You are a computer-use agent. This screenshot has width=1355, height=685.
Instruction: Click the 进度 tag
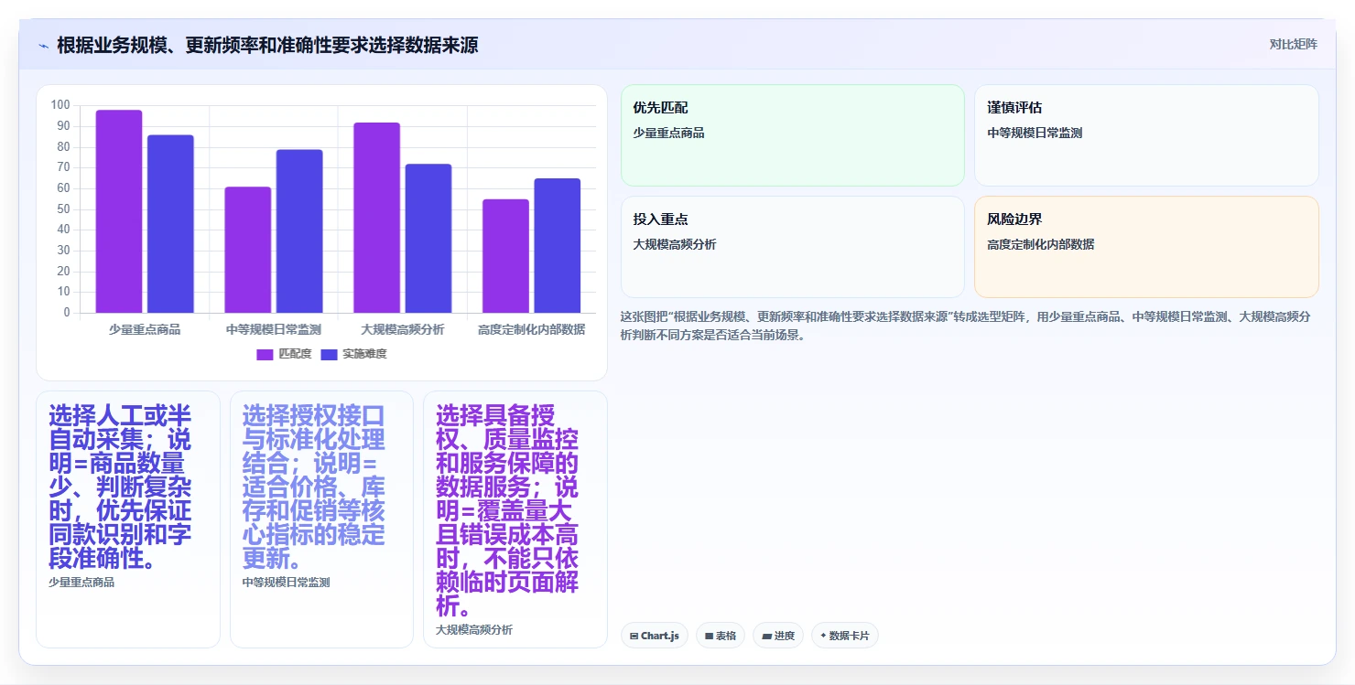tap(778, 636)
